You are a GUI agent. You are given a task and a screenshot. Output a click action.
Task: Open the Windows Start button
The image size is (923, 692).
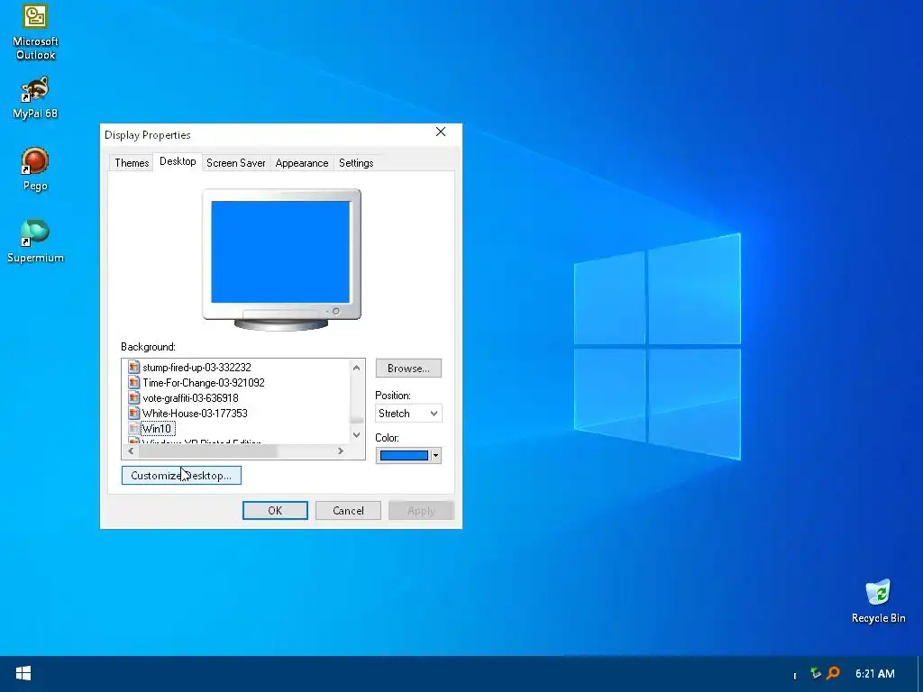pos(23,674)
